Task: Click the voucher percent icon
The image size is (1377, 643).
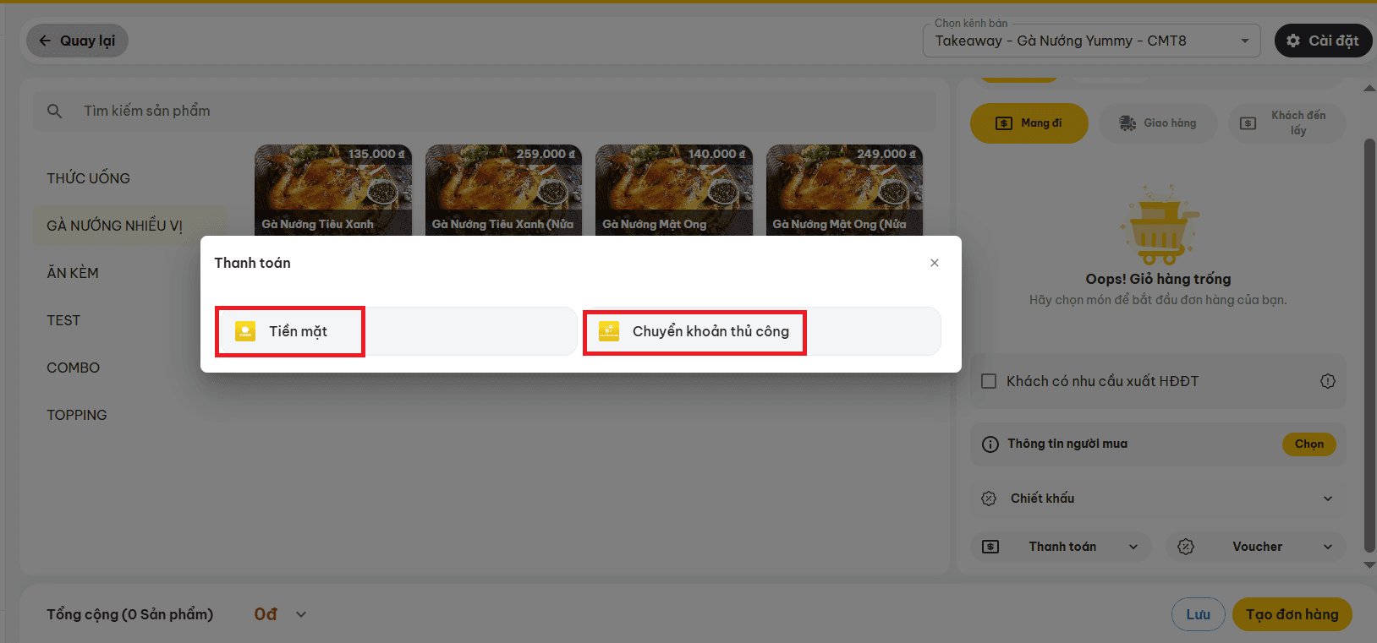Action: 1186,547
